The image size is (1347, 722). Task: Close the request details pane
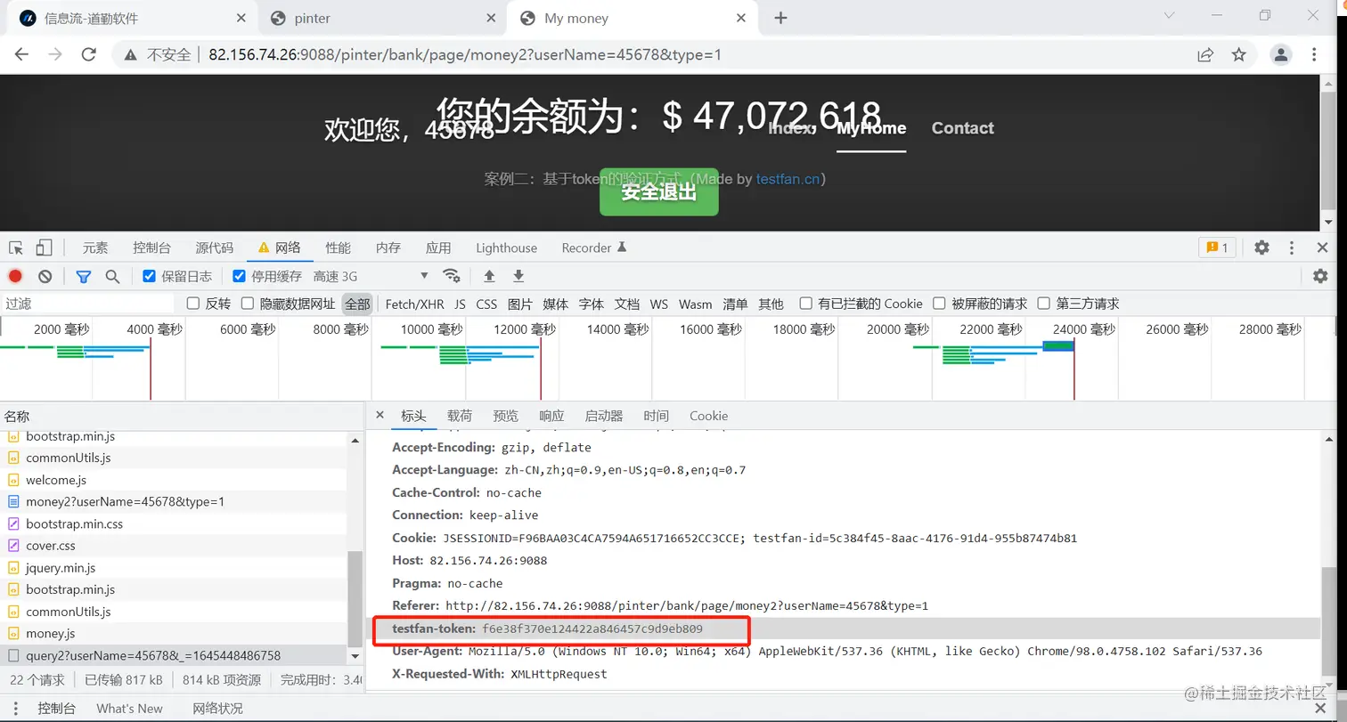pos(380,415)
